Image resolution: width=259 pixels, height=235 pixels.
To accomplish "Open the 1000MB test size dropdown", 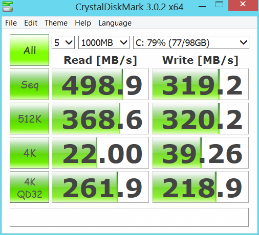I will [104, 42].
